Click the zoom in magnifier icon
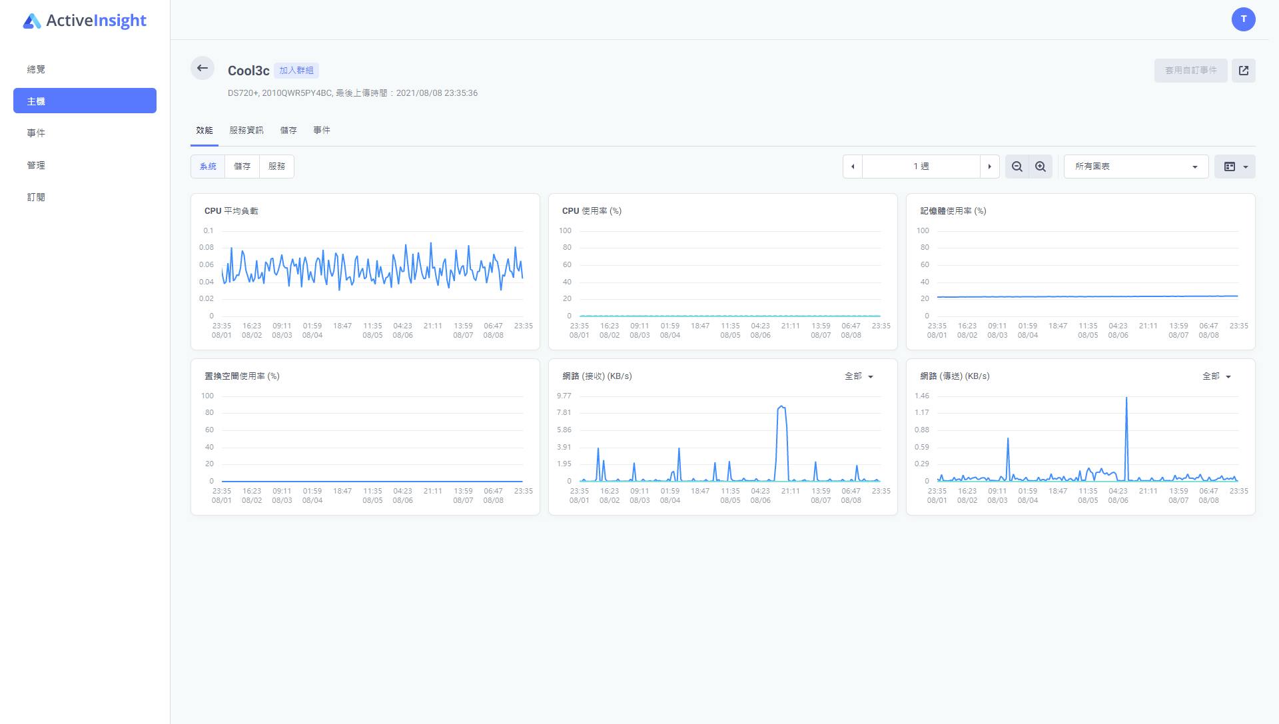Screen dimensions: 1279x724 click(1040, 167)
